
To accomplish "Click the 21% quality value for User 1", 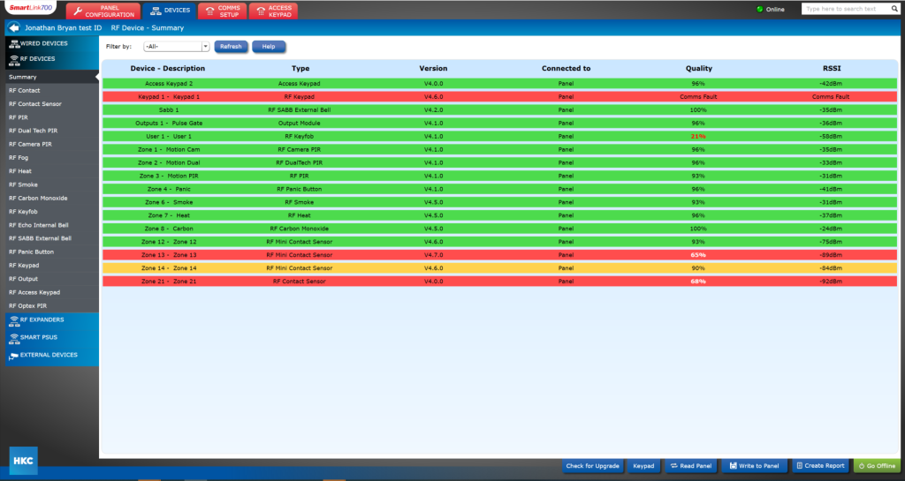I will click(x=698, y=137).
